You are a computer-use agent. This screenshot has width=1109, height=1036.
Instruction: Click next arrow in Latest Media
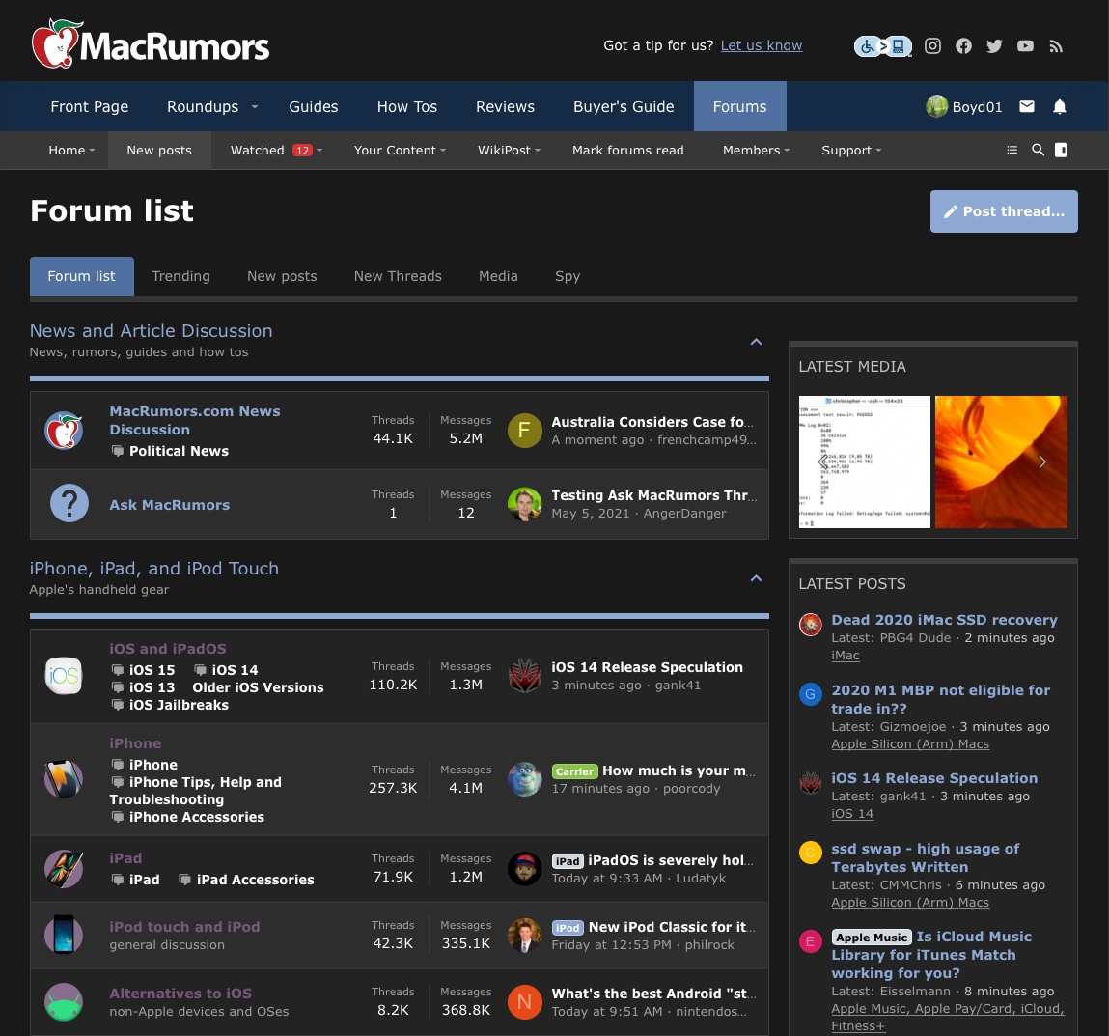click(1041, 462)
